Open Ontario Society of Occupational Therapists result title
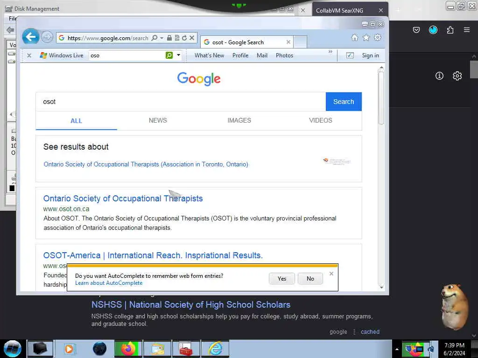The image size is (478, 358). point(123,199)
